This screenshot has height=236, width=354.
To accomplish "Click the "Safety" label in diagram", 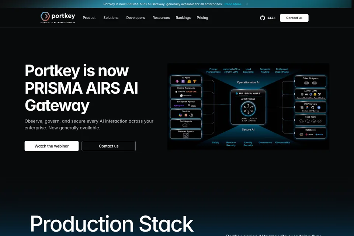I will click(x=216, y=142).
